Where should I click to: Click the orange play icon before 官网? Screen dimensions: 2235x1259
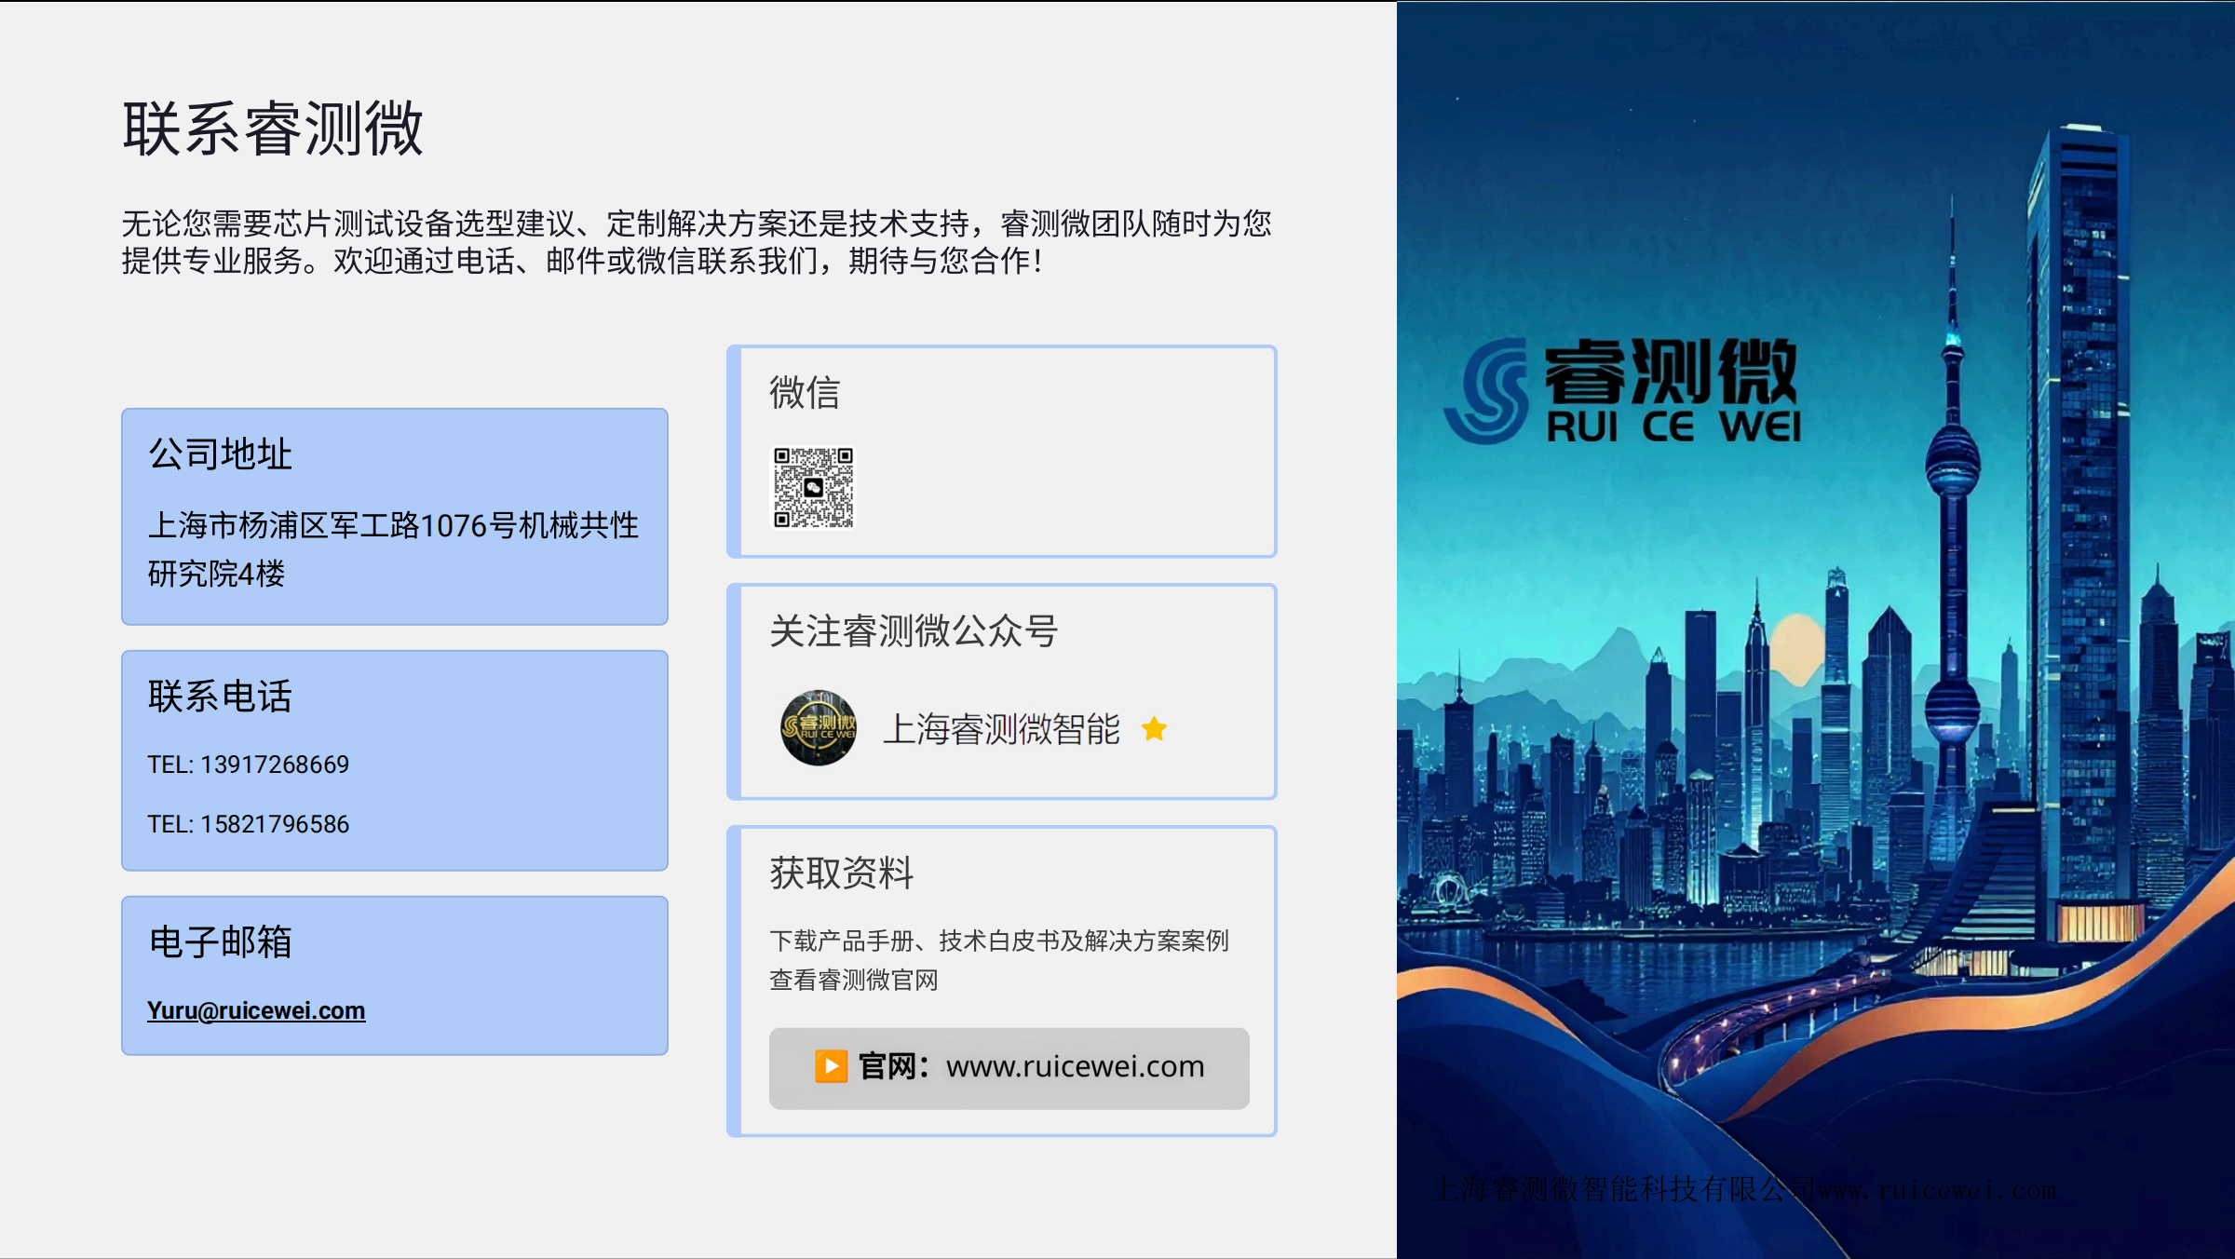point(831,1066)
